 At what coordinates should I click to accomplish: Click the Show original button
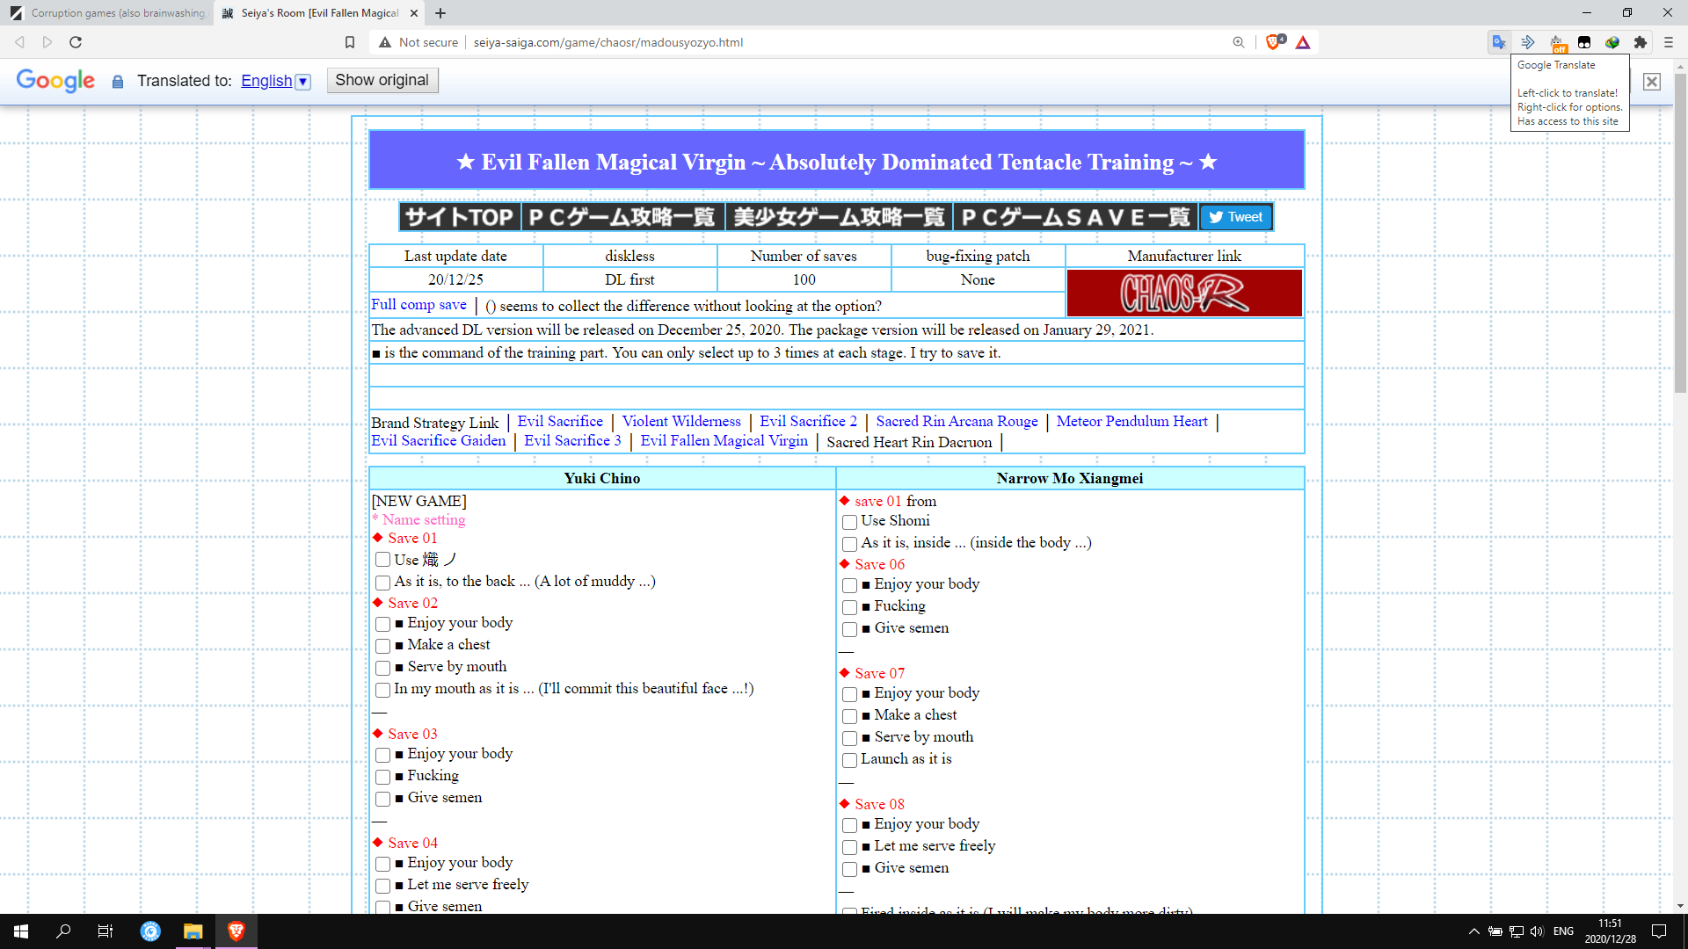(x=382, y=80)
